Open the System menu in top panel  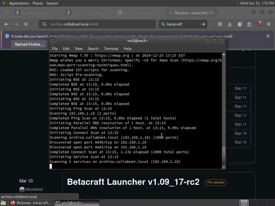(x=52, y=3)
